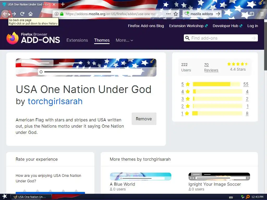The height and width of the screenshot is (200, 267).
Task: Click the 1-star rating bar
Action: point(217,114)
